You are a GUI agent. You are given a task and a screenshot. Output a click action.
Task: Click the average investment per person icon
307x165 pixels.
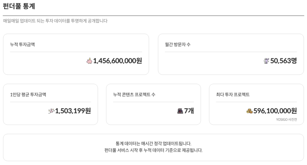click(x=51, y=111)
